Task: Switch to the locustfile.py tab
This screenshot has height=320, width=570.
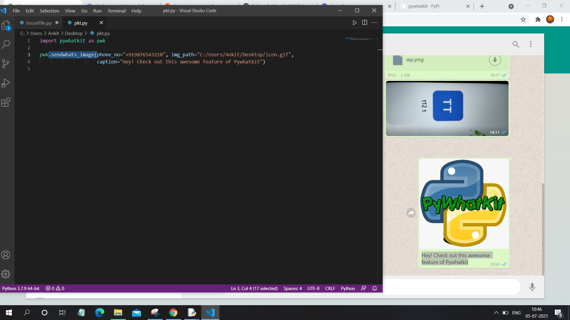Action: [x=39, y=23]
